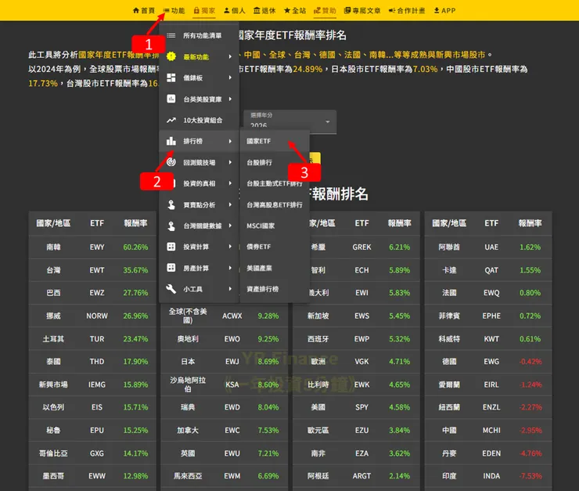Select 台灣高股息ETF排行 in the submenu
Image resolution: width=579 pixels, height=491 pixels.
click(275, 204)
